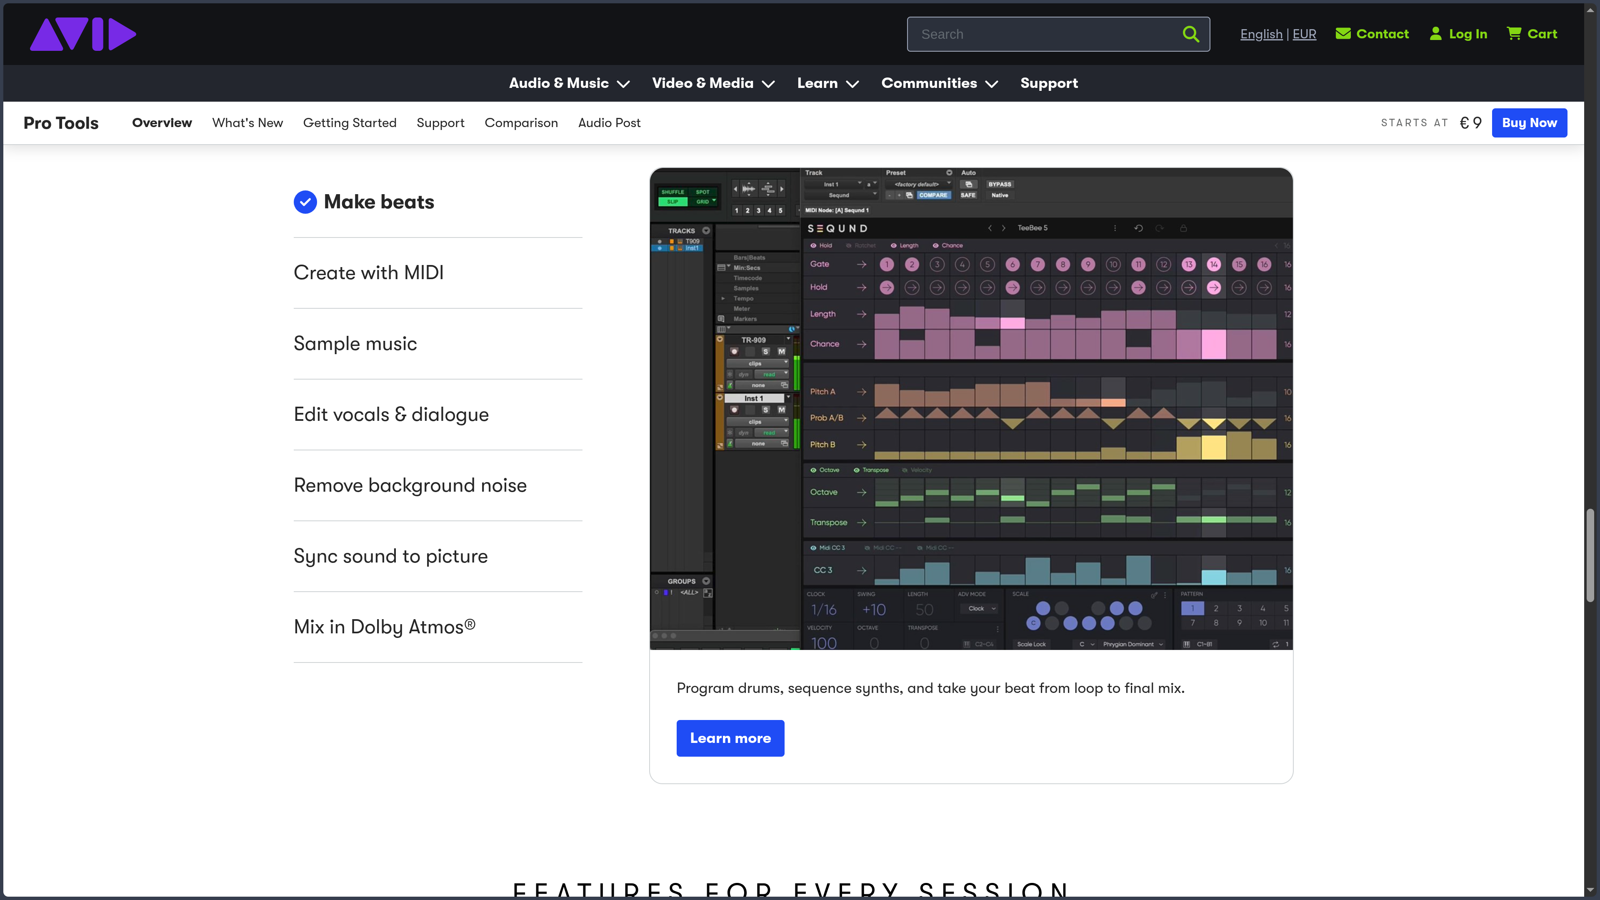The width and height of the screenshot is (1600, 900).
Task: Click the page vertical scrollbar thumb
Action: click(1590, 555)
